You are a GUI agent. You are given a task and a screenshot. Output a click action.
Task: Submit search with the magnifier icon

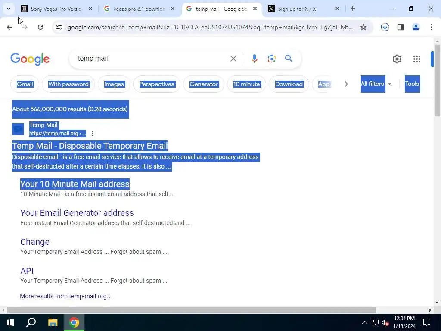(x=289, y=59)
